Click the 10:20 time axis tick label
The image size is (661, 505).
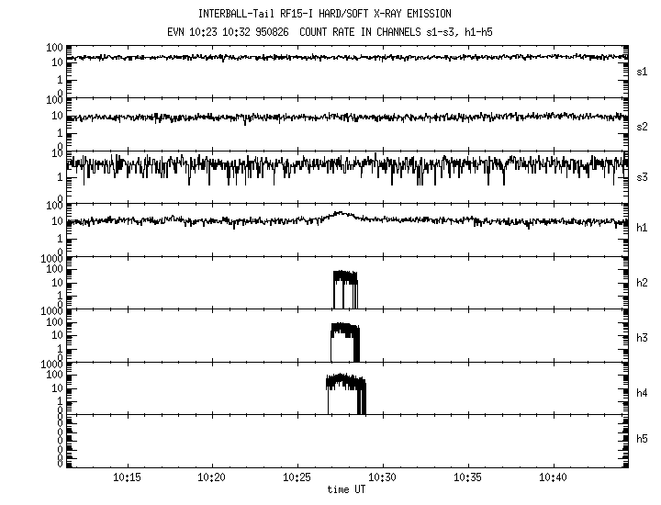(212, 478)
